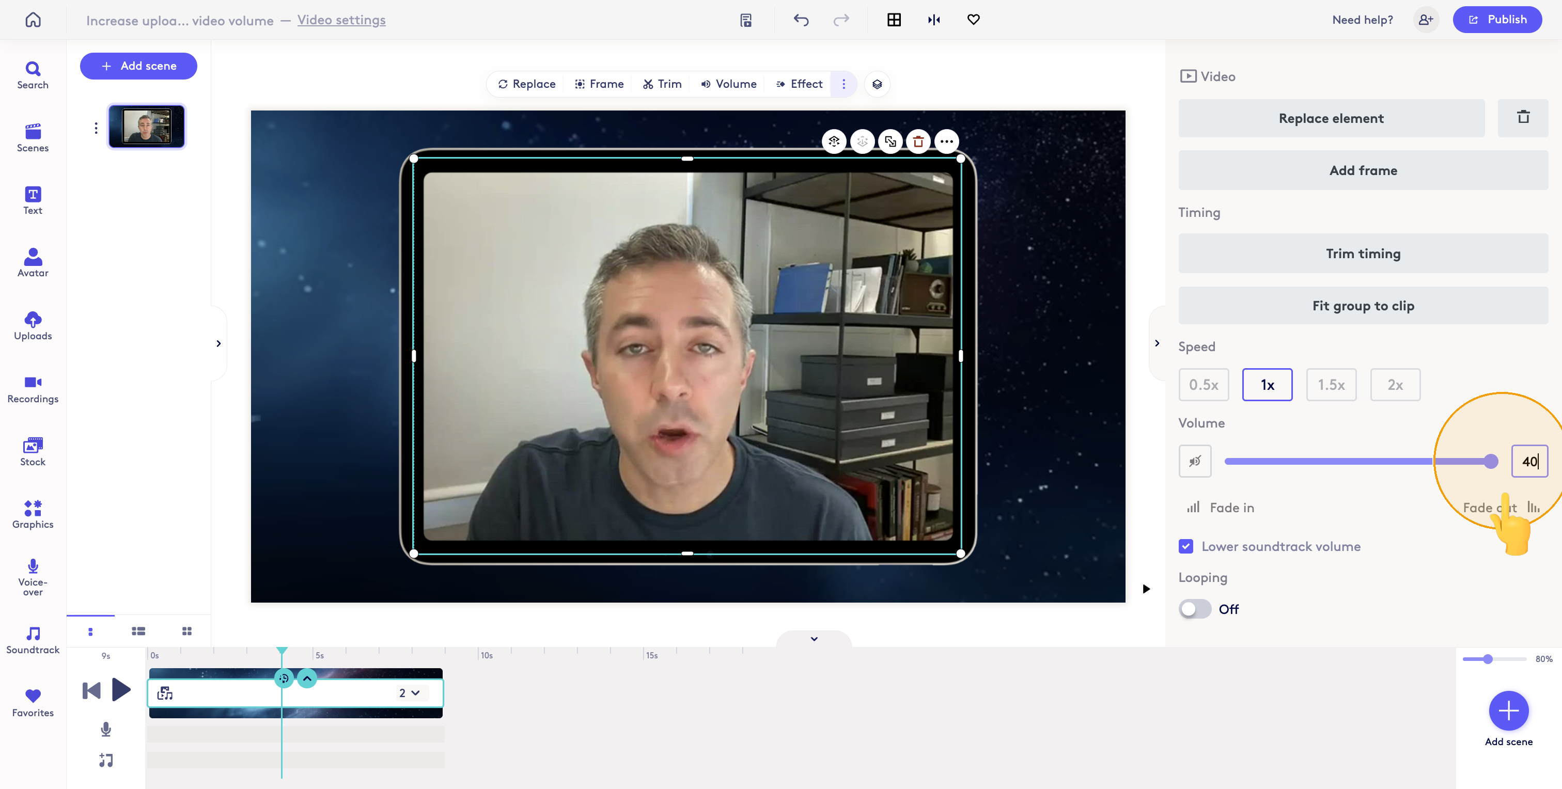Open the Uploads sidebar panel
Viewport: 1562px width, 789px height.
33,326
